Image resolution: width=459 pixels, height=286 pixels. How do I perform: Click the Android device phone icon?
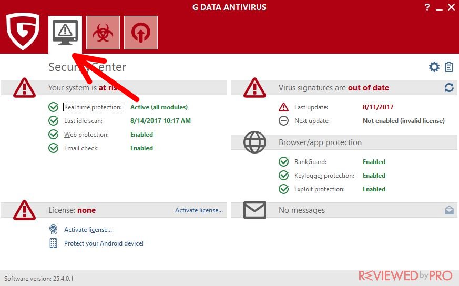53,243
